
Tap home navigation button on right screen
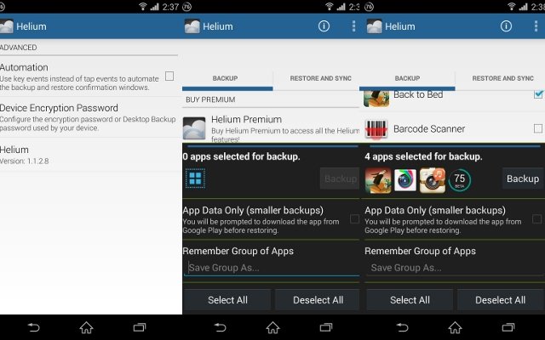455,327
